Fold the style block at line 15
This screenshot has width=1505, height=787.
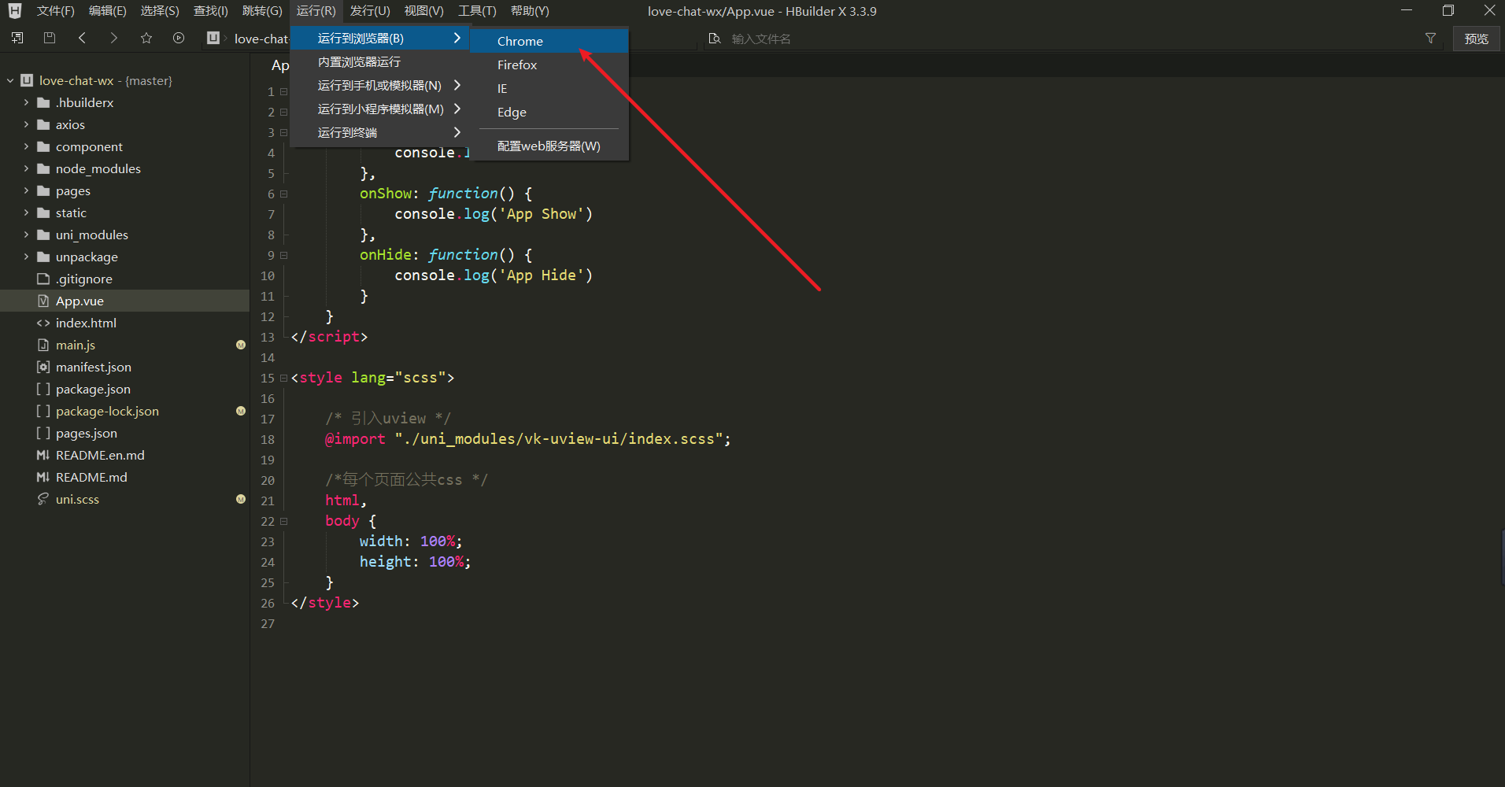(x=284, y=378)
